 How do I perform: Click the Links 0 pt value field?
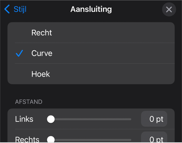click(x=154, y=119)
